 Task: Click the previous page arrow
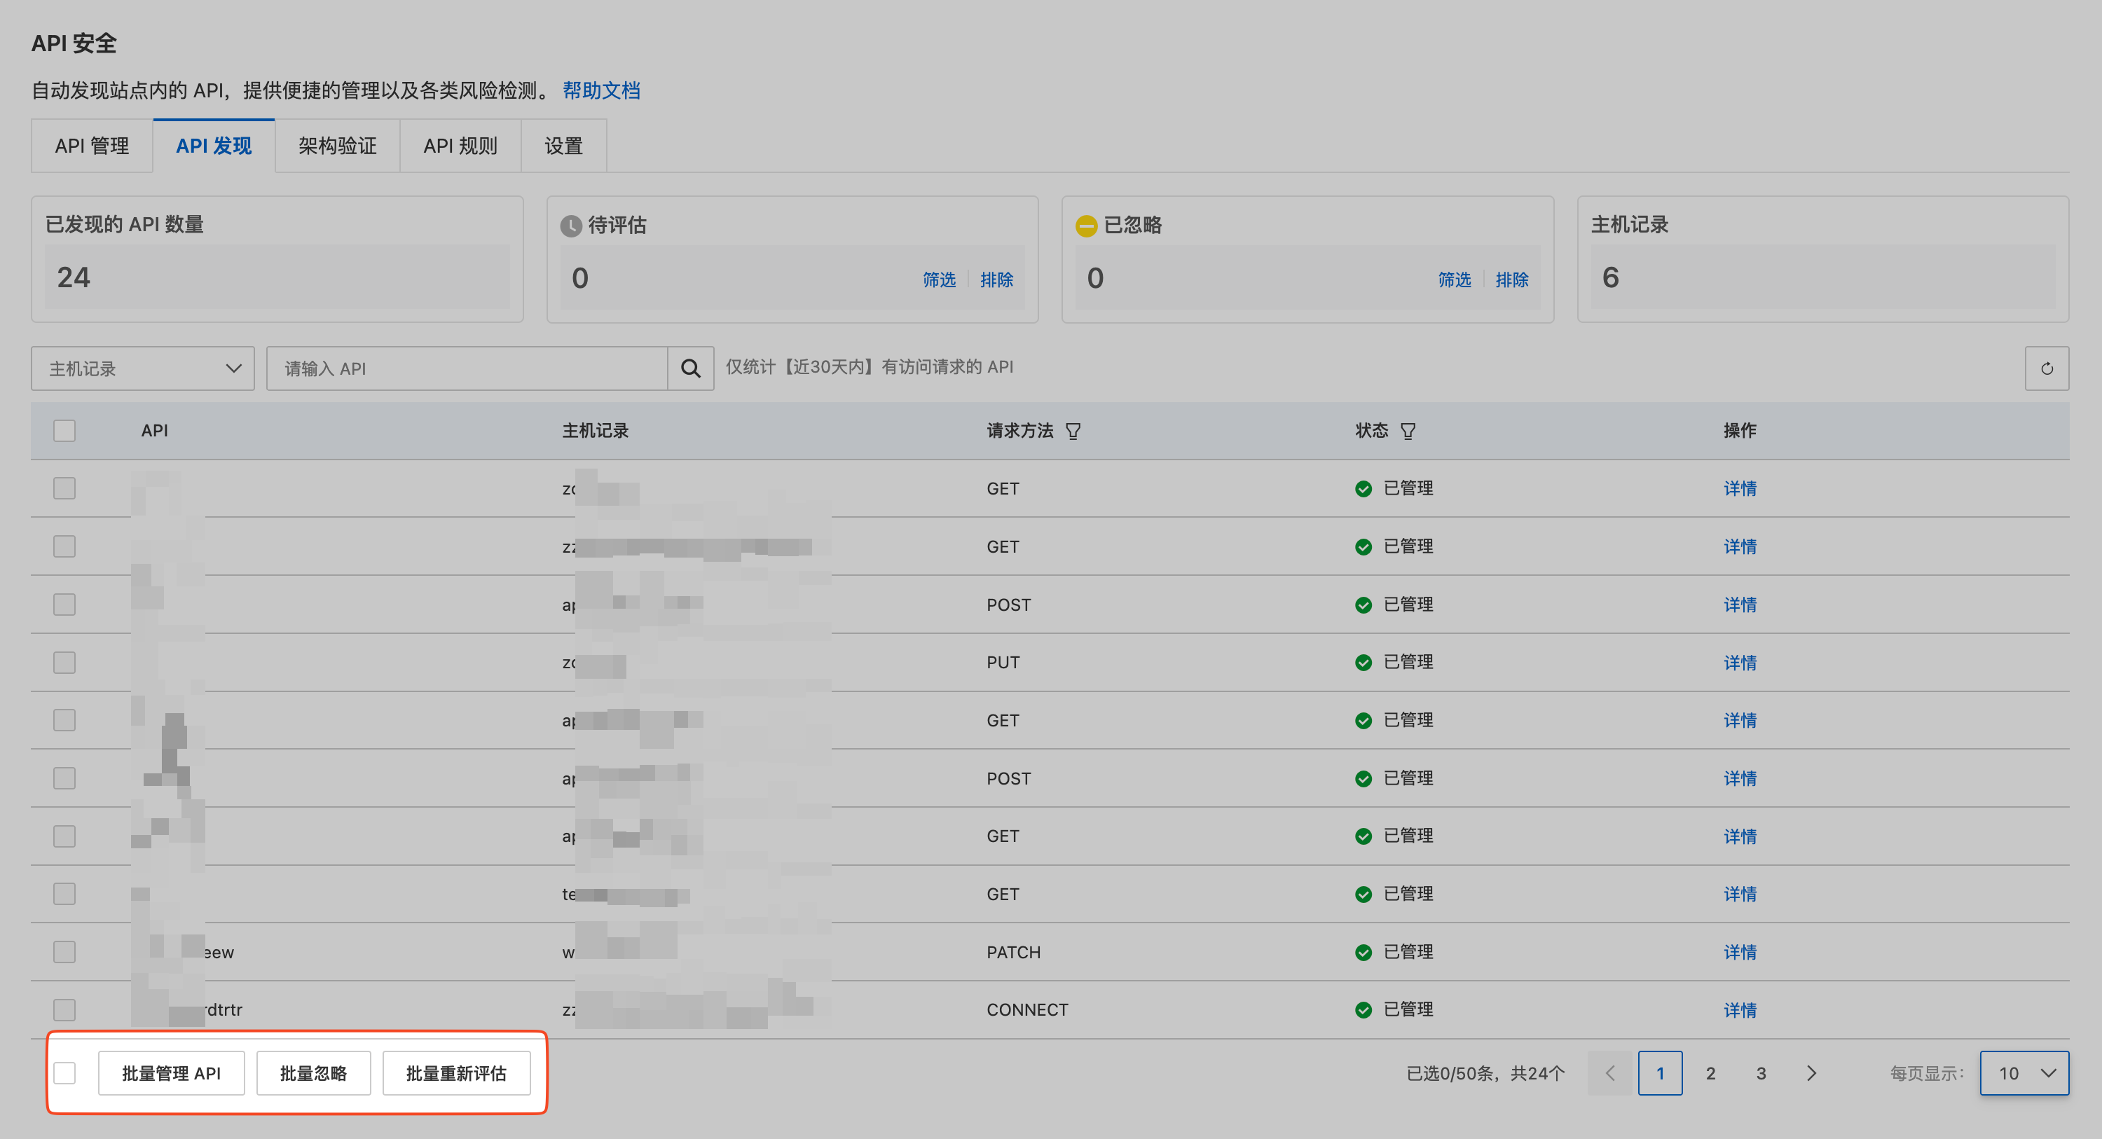tap(1610, 1073)
